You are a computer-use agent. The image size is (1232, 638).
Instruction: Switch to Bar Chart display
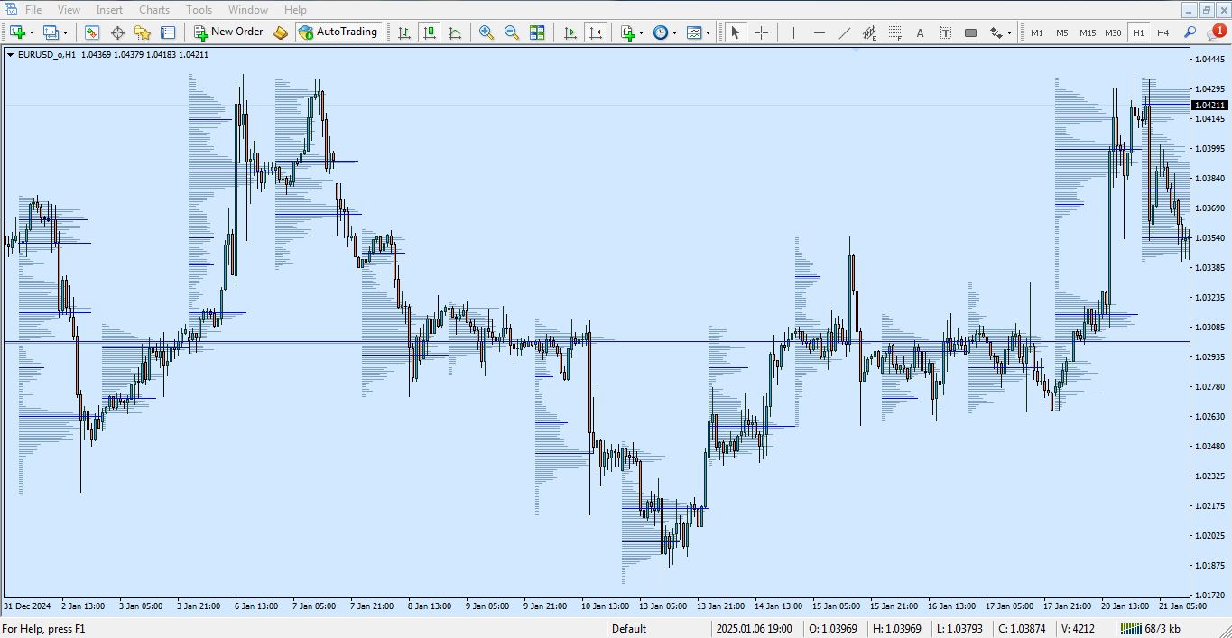[x=403, y=32]
